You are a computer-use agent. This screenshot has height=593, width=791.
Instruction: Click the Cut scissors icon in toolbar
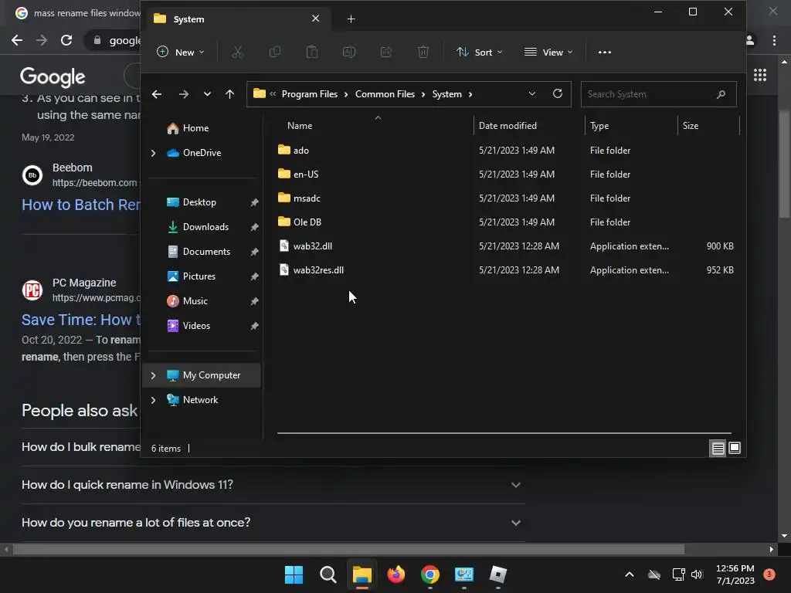[x=238, y=52]
